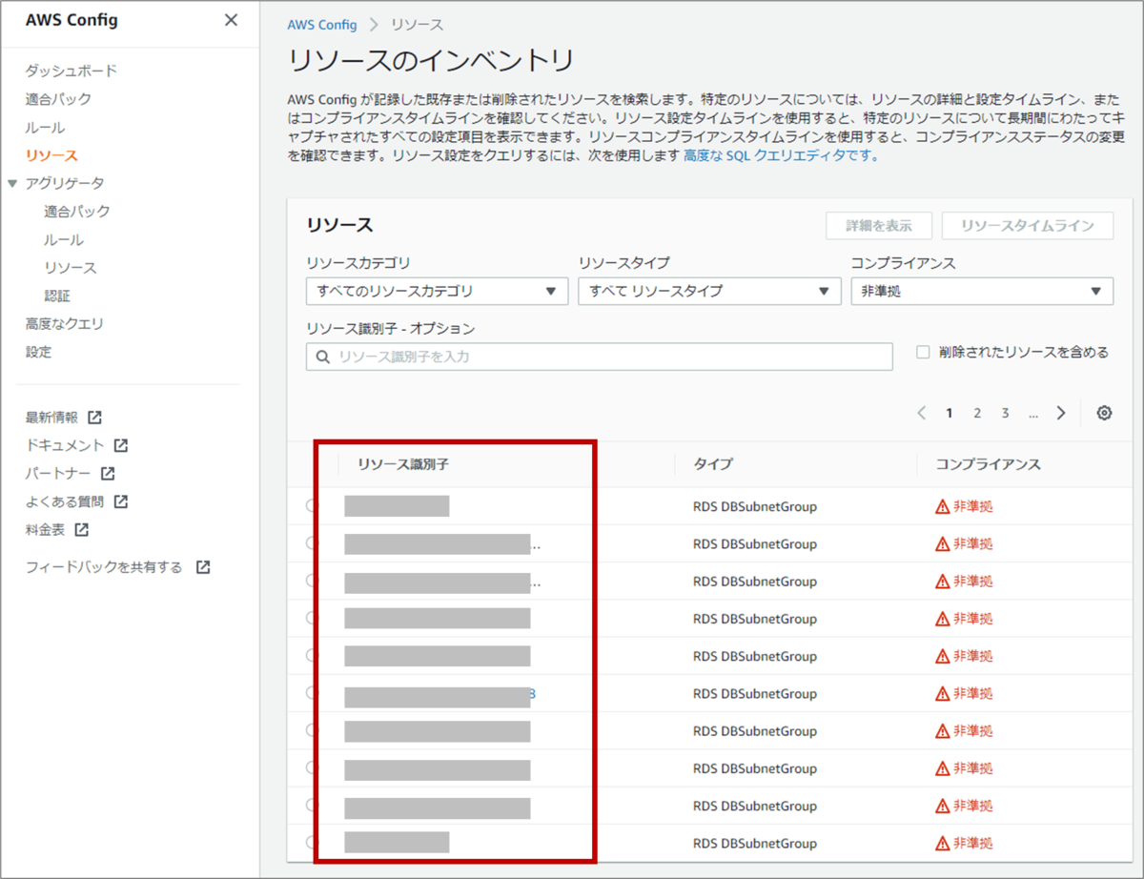This screenshot has width=1144, height=879.
Task: Focus the リソース識別子を入力 search field
Action: pos(600,357)
